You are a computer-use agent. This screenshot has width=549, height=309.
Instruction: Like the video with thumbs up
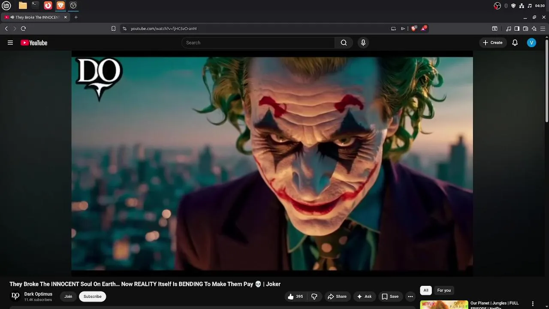coord(296,297)
